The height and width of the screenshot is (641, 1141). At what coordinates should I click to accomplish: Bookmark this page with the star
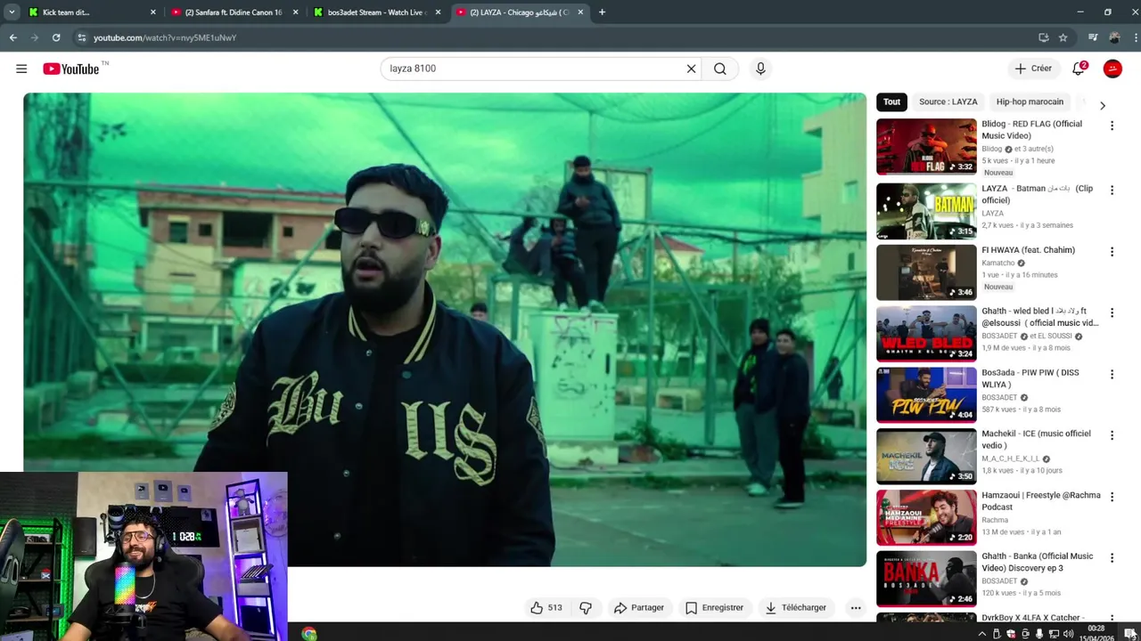pos(1063,37)
